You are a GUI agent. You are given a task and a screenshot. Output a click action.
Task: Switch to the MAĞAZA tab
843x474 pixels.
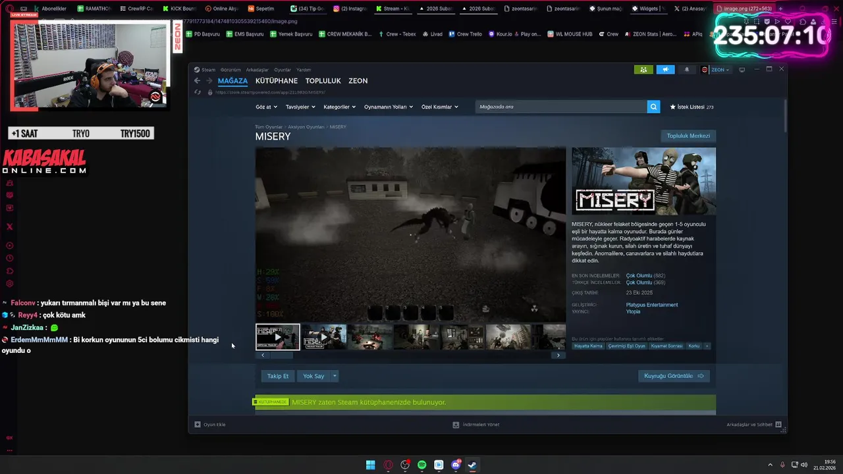point(232,81)
